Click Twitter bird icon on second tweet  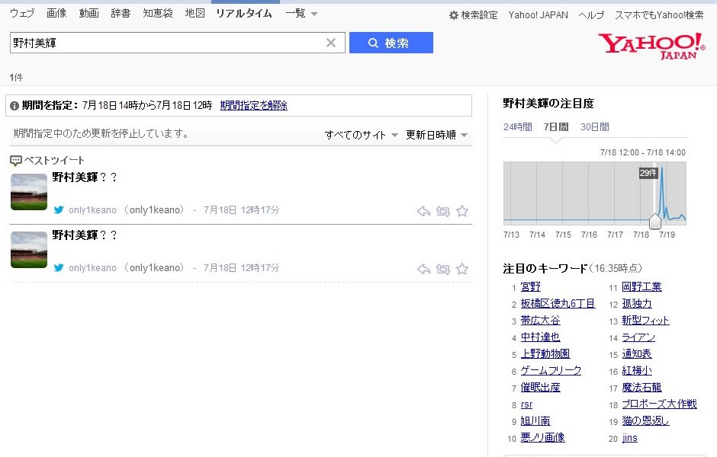point(59,267)
